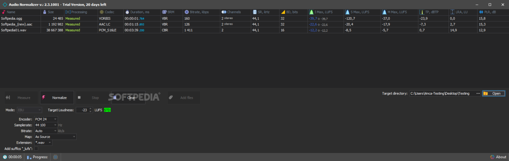Click the duration cell 00:01:15.893
This screenshot has height=161, width=509.
tap(142, 24)
